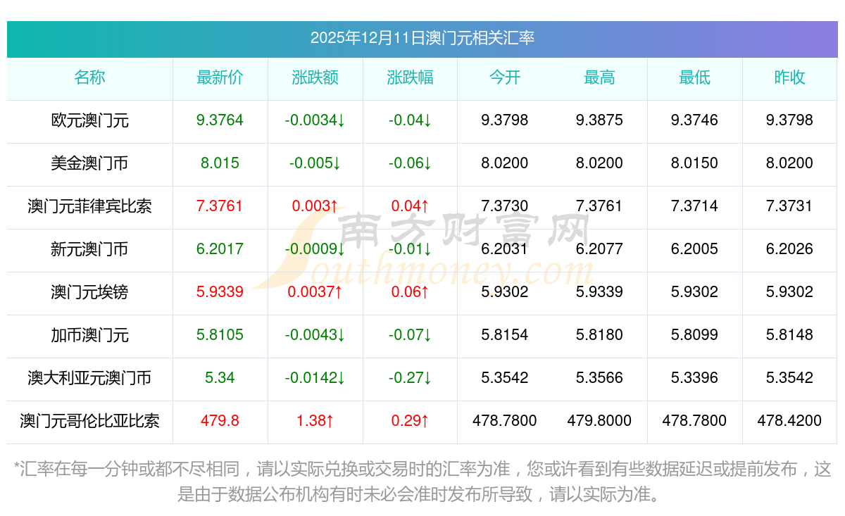This screenshot has width=845, height=516.
Task: Click the 澳门元哥伦比亚比索 row name
Action: pyautogui.click(x=89, y=421)
